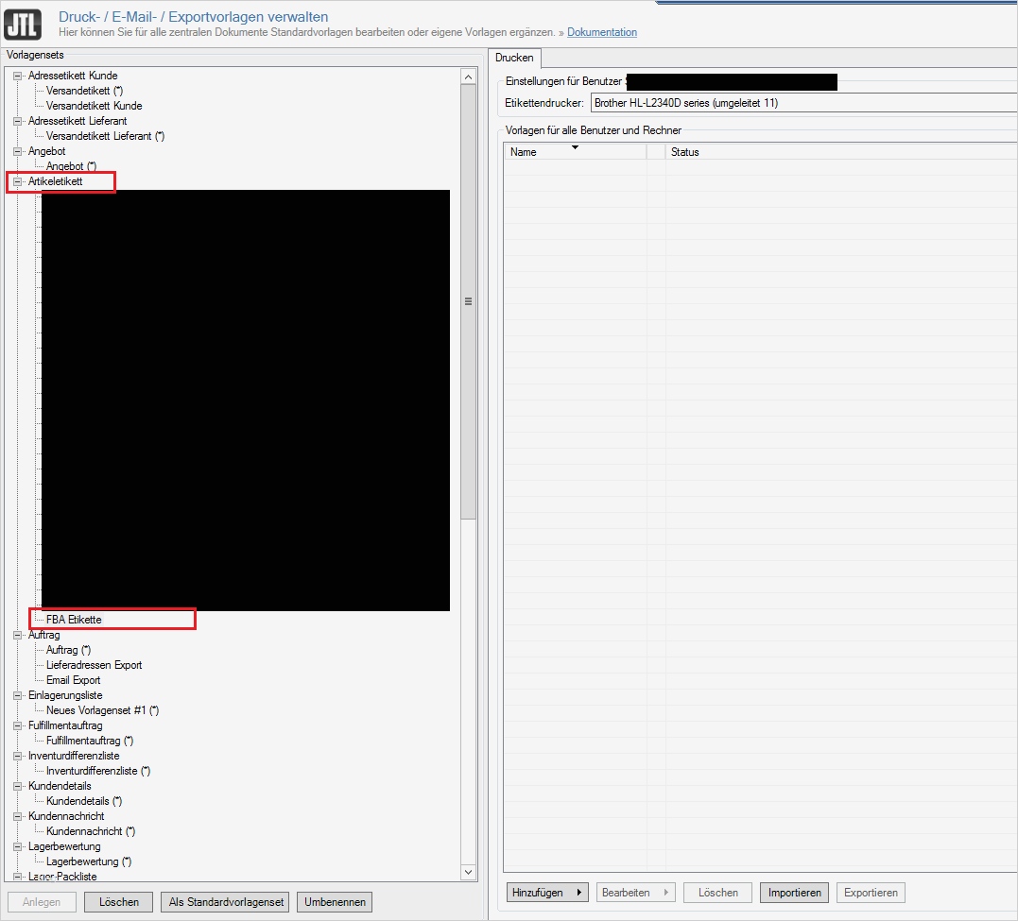Select the Artikeletikett category
This screenshot has height=921, width=1018.
[x=55, y=181]
